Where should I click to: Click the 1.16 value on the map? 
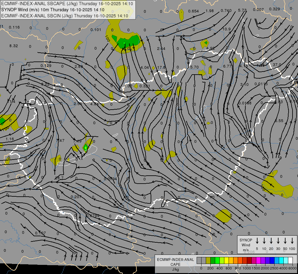click(x=10, y=139)
